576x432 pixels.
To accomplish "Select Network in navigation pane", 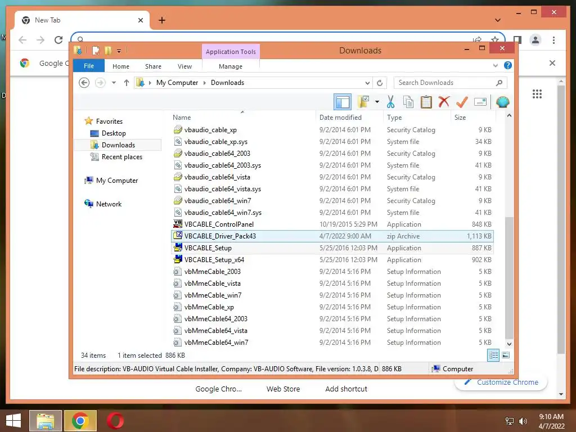I will pos(109,204).
